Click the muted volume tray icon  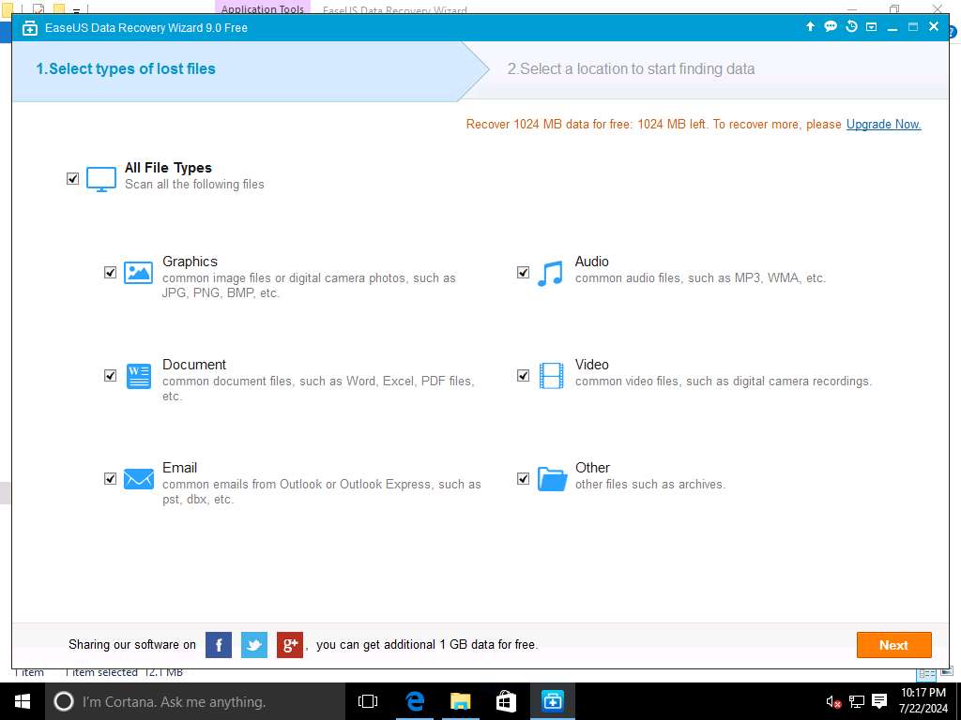(x=833, y=701)
